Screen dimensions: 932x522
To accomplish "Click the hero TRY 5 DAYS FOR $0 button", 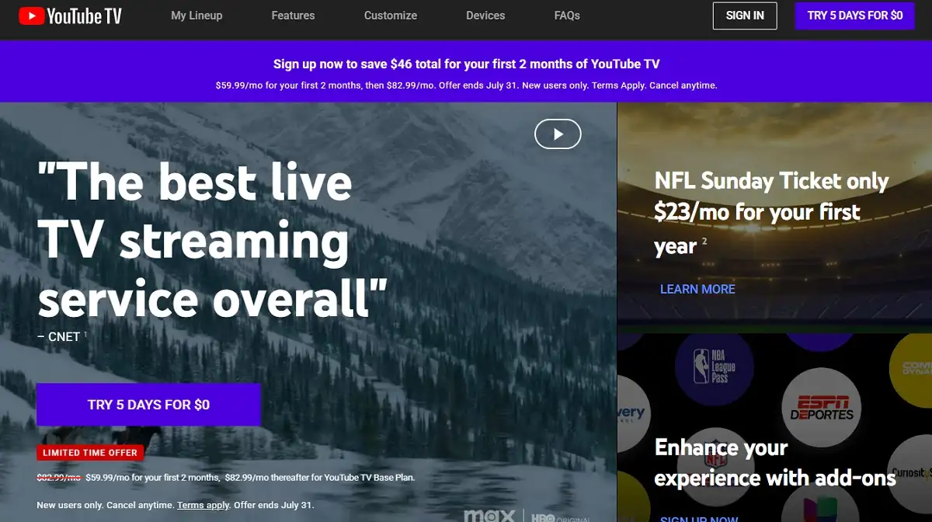I will coord(148,405).
